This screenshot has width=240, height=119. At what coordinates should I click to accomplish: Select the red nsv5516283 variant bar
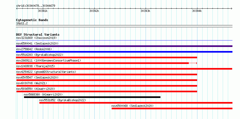click(107, 57)
